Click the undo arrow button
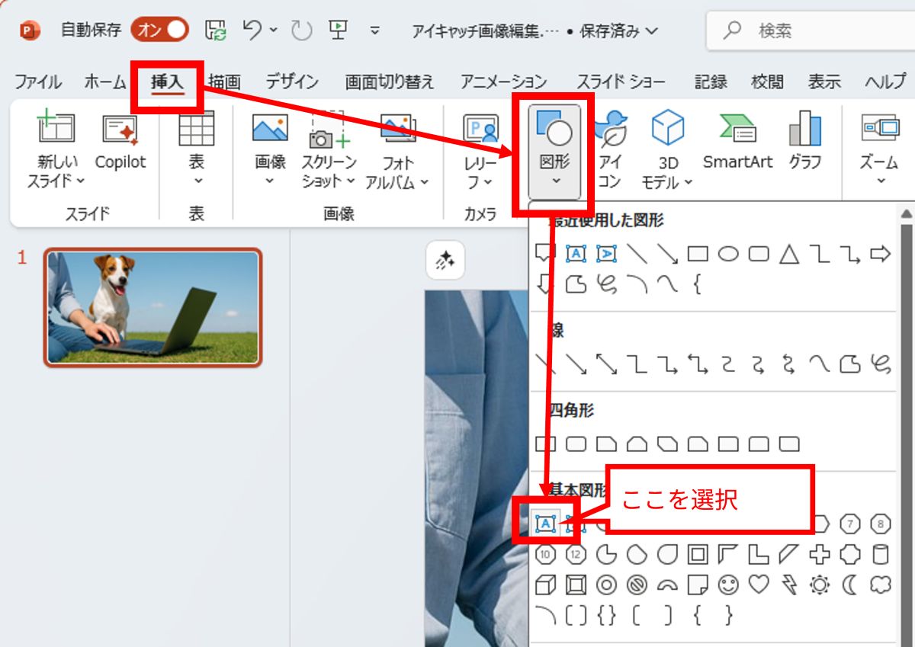This screenshot has width=915, height=647. coord(252,30)
